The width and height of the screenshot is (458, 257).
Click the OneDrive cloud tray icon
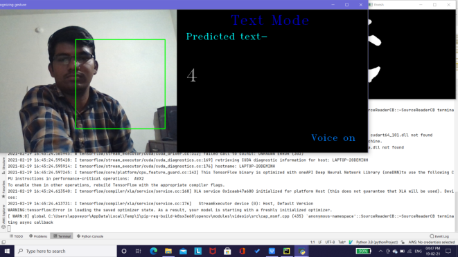point(395,251)
